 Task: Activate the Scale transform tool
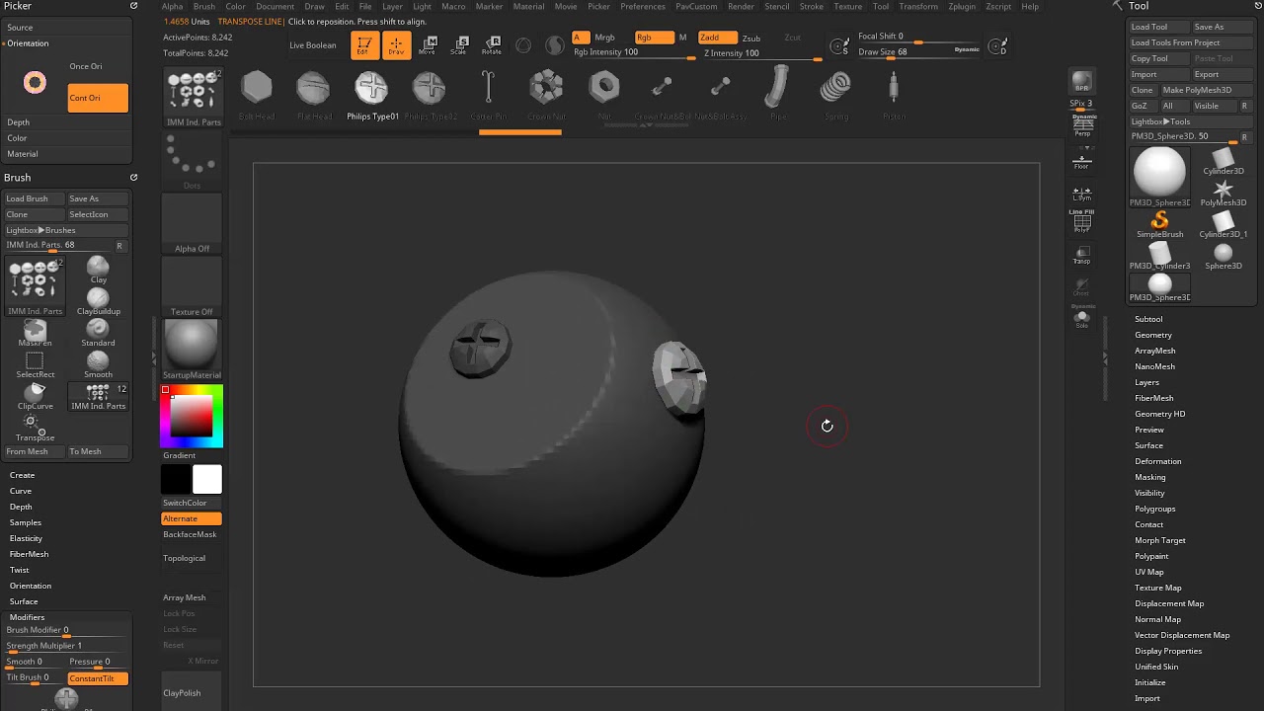(x=459, y=44)
